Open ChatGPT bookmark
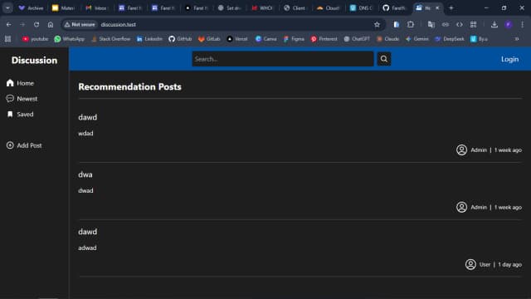Viewport: 531px width, 299px height. (357, 39)
